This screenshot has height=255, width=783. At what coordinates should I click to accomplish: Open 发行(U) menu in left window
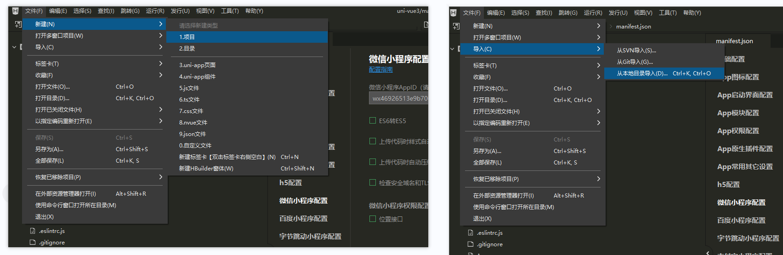point(180,11)
